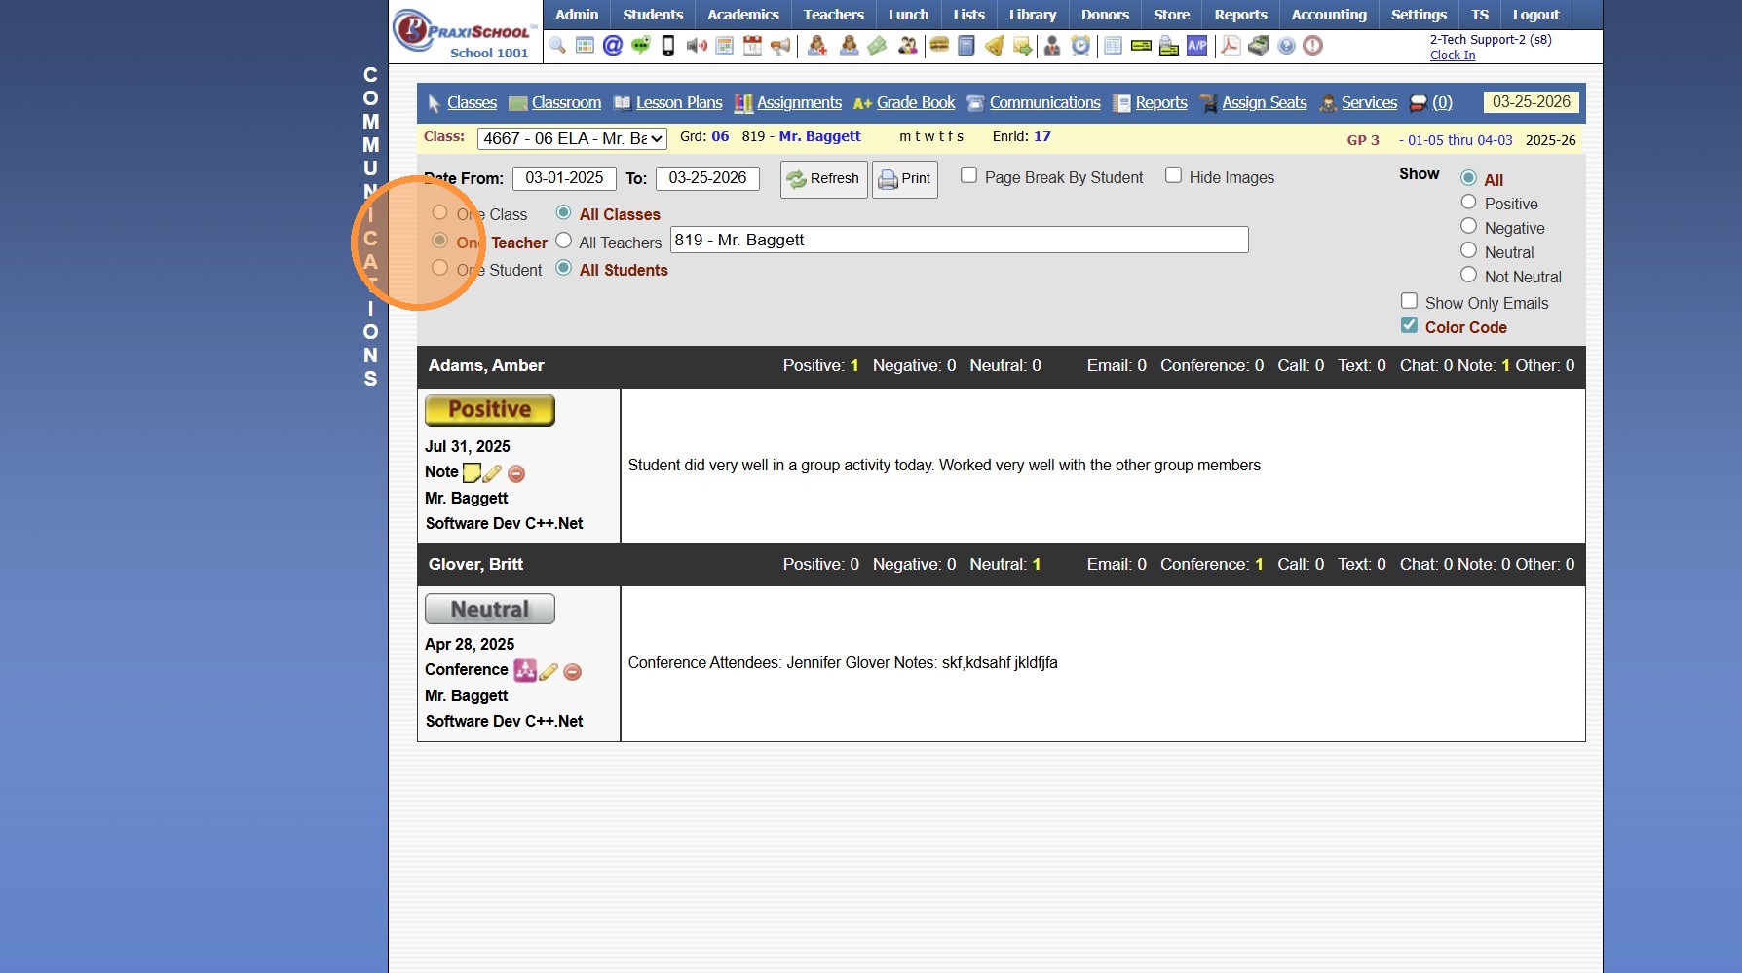Screen dimensions: 1742x973
Task: Click the blue book icon in toolbar
Action: point(966,46)
